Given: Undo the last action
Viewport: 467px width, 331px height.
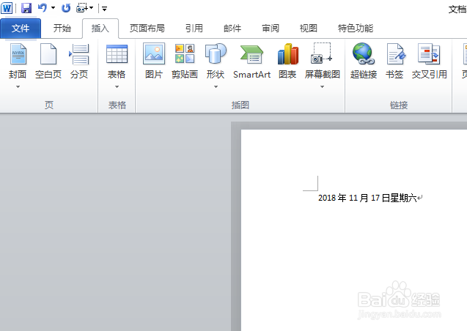Looking at the screenshot, I should pos(43,8).
